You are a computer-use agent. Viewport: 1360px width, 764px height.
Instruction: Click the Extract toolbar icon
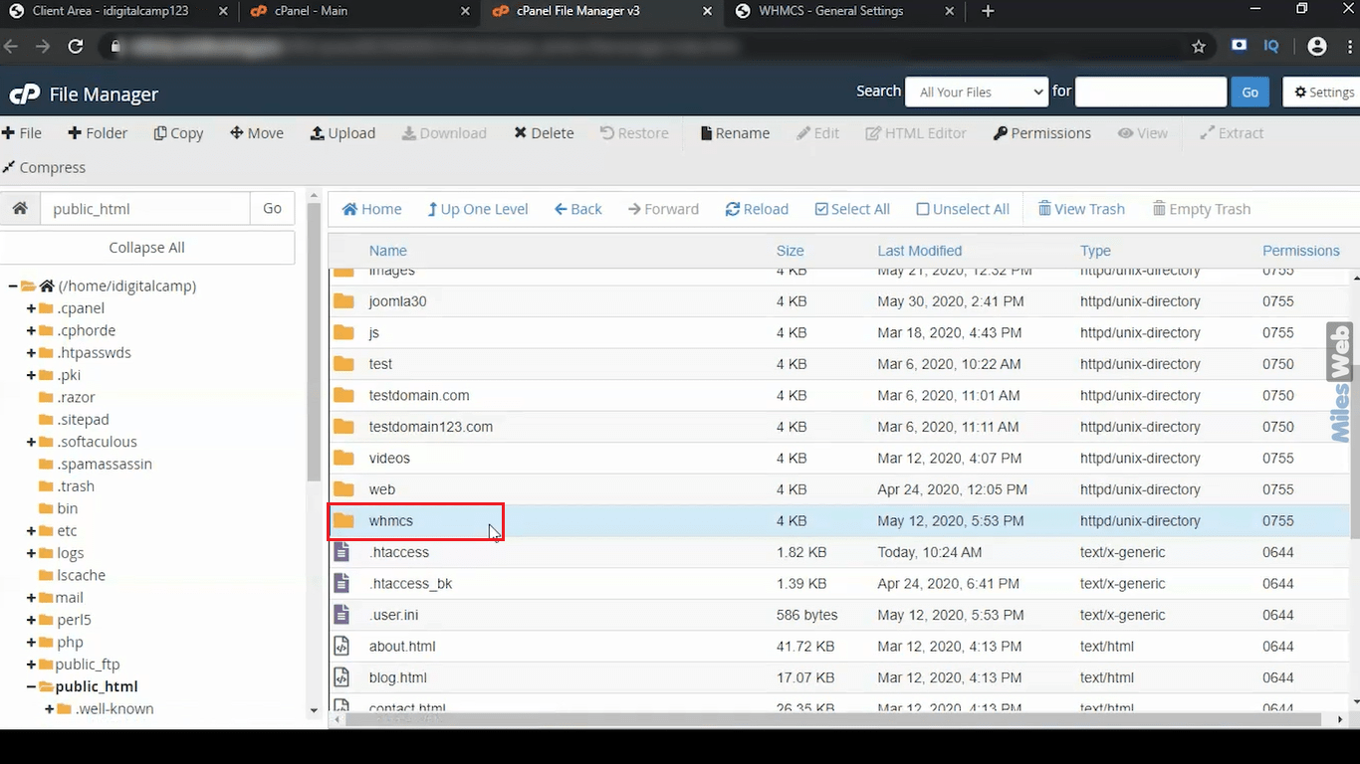click(1232, 133)
